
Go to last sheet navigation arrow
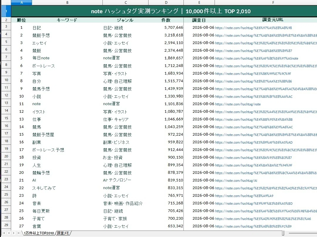(18, 233)
